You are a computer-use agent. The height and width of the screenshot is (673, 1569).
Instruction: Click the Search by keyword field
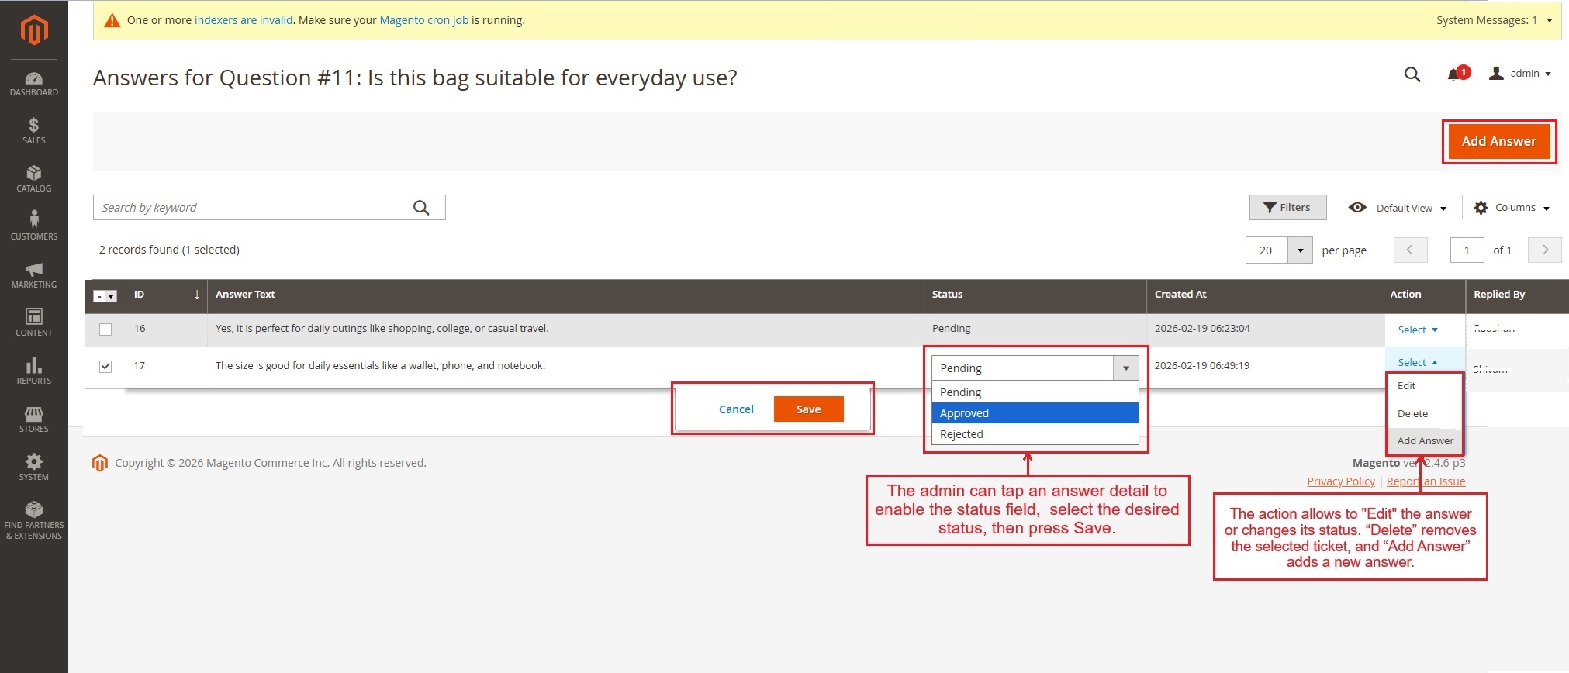(x=256, y=208)
